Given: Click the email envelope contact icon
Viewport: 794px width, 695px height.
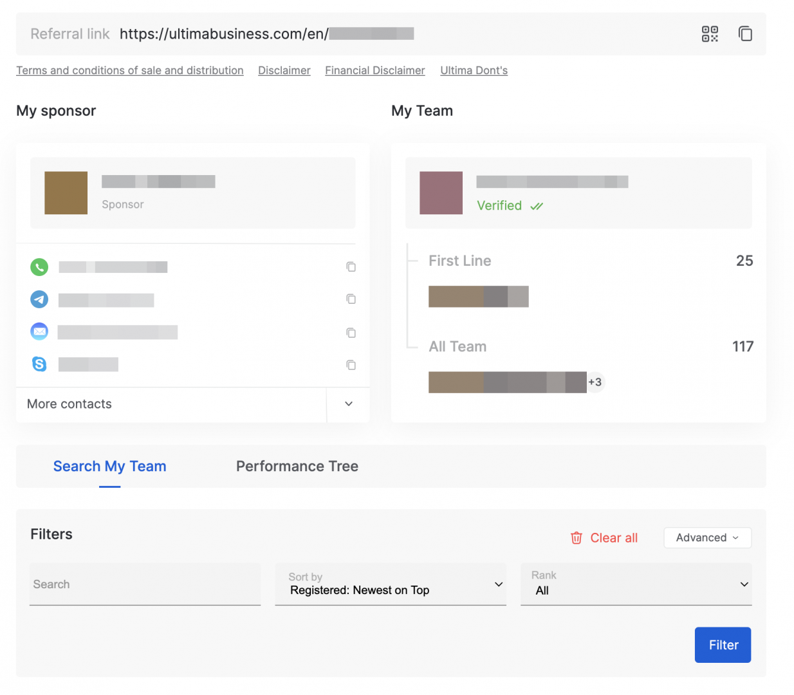Looking at the screenshot, I should tap(39, 331).
